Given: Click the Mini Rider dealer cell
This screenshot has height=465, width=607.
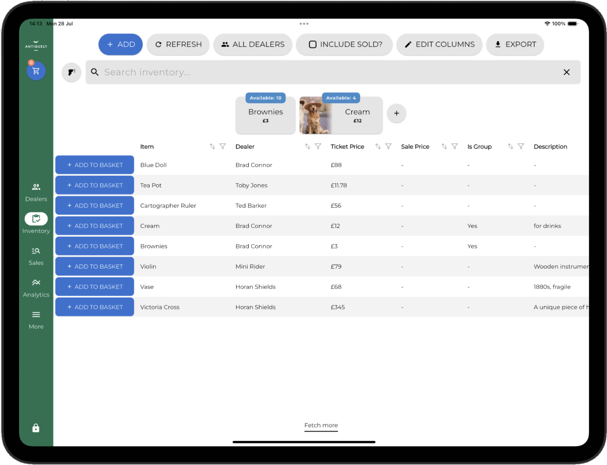Looking at the screenshot, I should click(250, 266).
